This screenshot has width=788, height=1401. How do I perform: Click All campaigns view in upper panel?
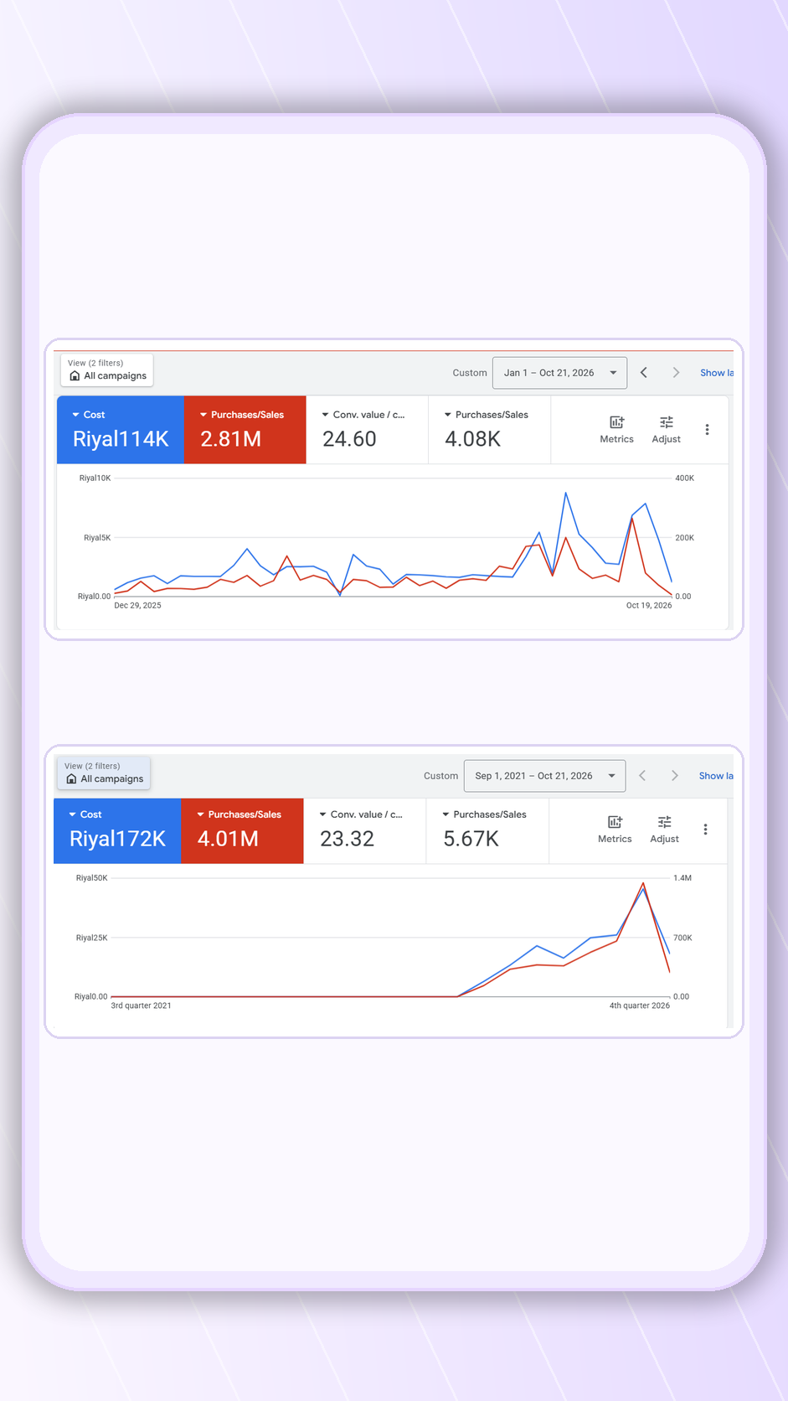pyautogui.click(x=107, y=370)
